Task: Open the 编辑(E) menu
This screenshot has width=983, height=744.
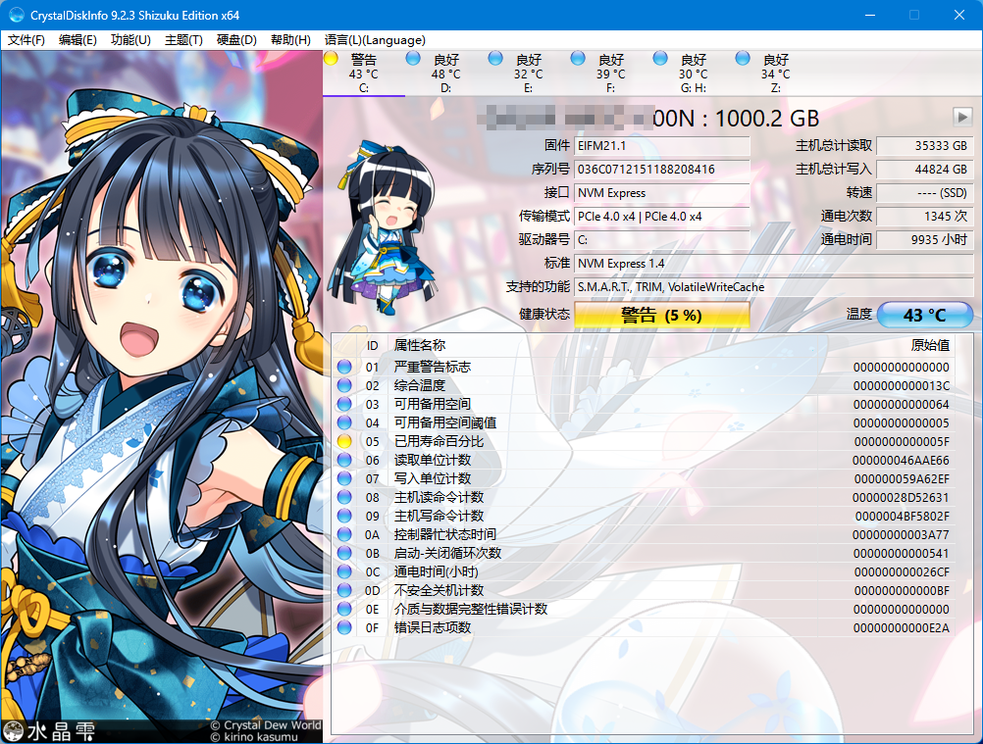Action: click(78, 40)
